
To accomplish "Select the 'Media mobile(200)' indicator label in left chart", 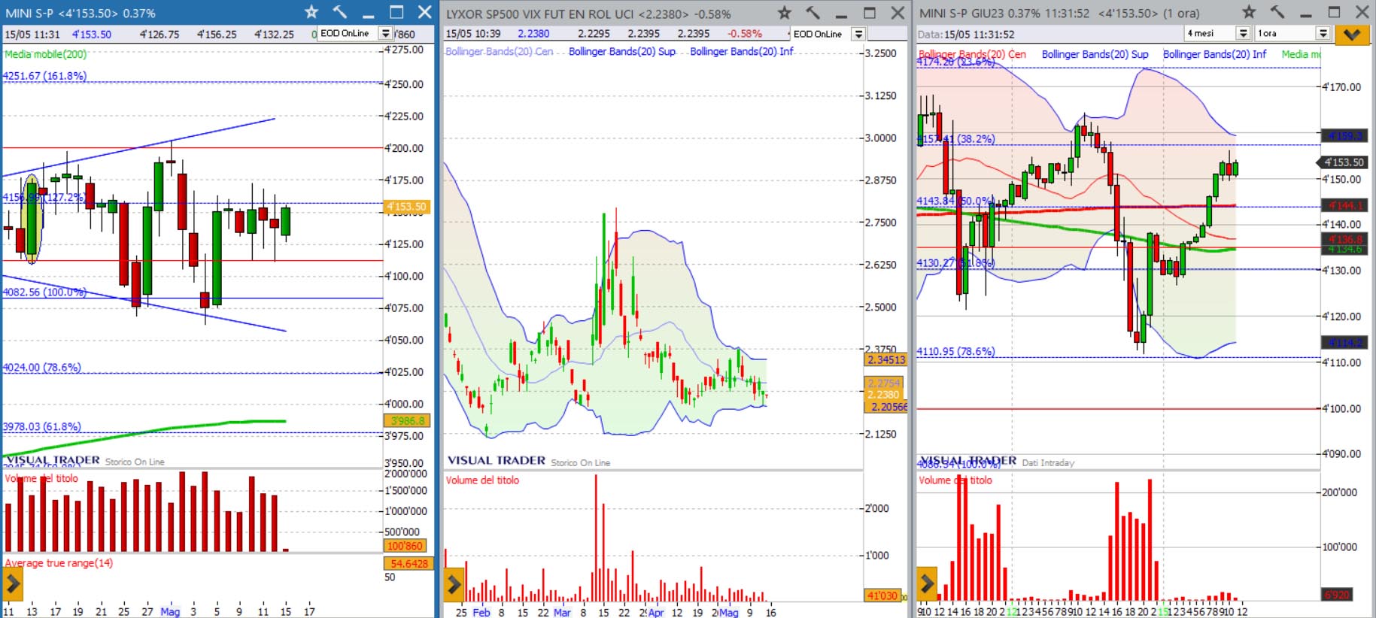I will point(45,54).
